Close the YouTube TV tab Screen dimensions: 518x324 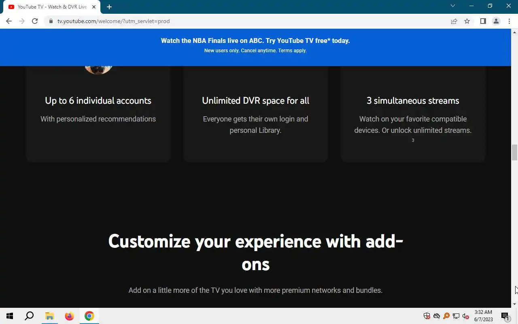(x=94, y=7)
